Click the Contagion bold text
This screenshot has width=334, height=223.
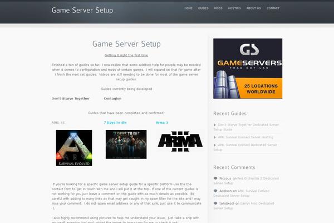112,99
